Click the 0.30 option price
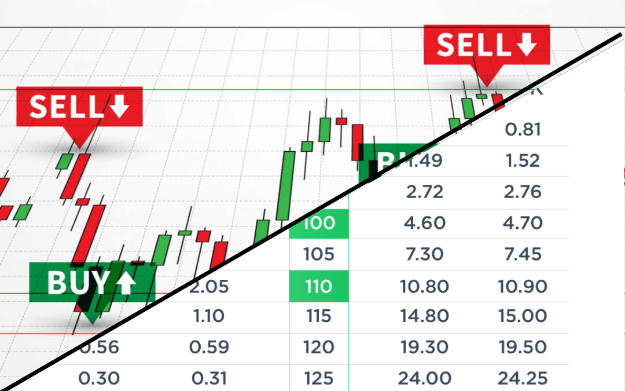The image size is (625, 391). pyautogui.click(x=98, y=379)
